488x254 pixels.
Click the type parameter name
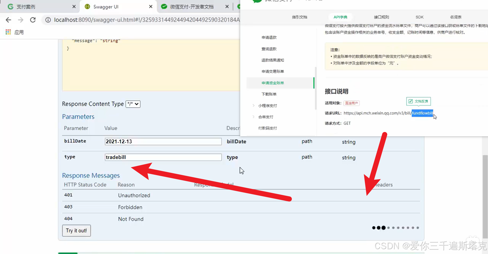coord(69,157)
